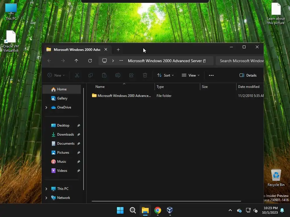Click the network display tray icon
290x217 pixels.
pos(248,210)
